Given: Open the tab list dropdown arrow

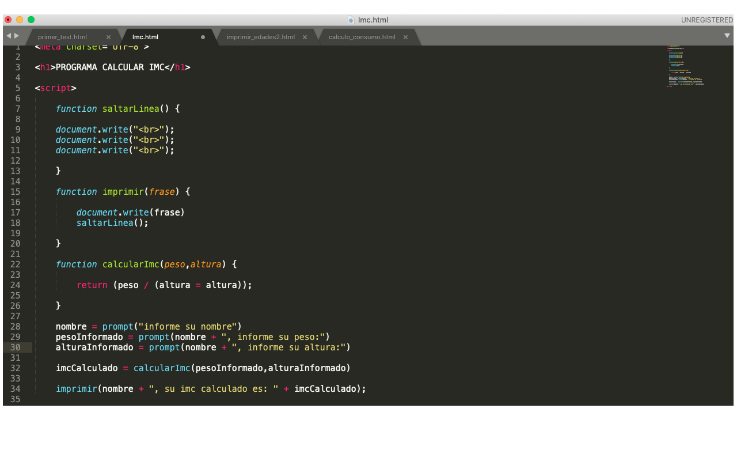Looking at the screenshot, I should [x=727, y=36].
